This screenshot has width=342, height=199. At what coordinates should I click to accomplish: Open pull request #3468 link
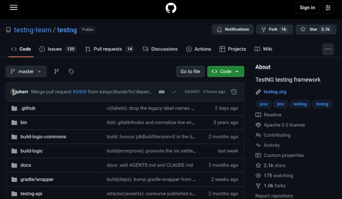tap(79, 92)
